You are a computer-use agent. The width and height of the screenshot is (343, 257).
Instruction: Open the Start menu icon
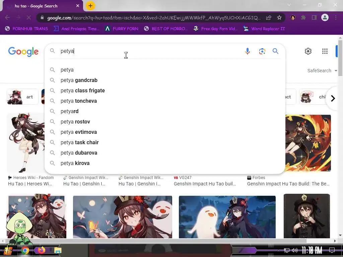[x=8, y=250]
